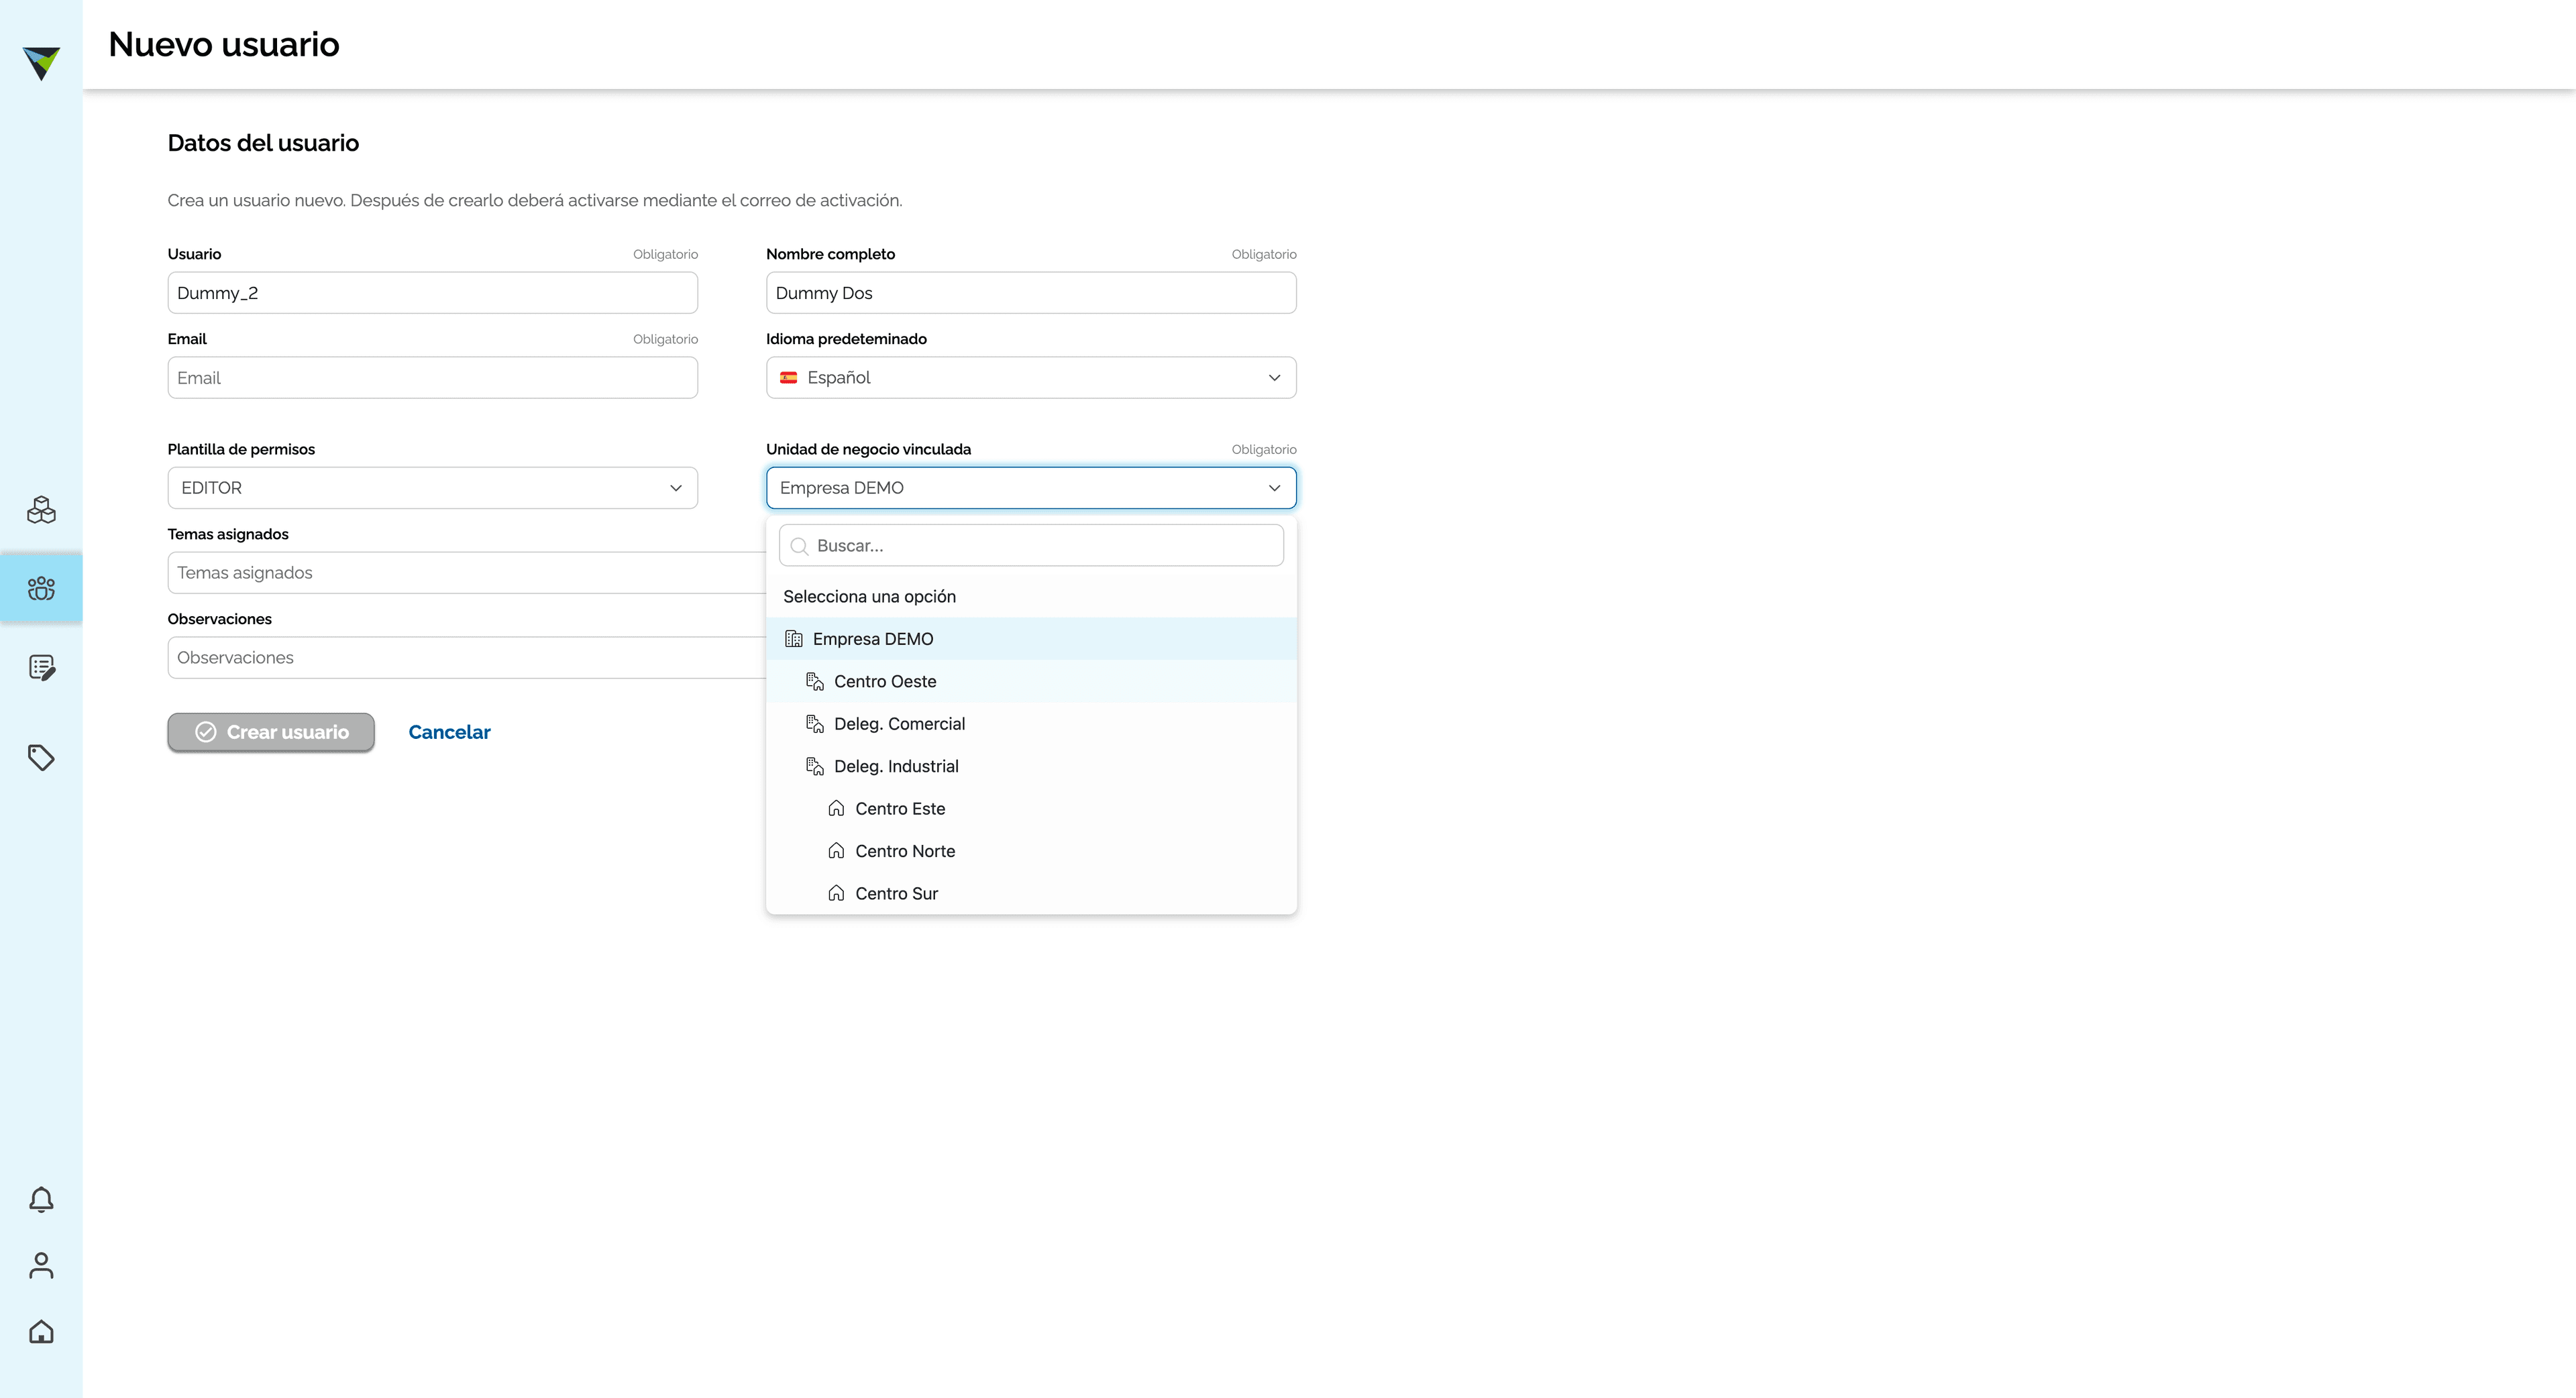Select Empresa DEMO in the option list
Screen dimensions: 2576x1398
(1031, 638)
